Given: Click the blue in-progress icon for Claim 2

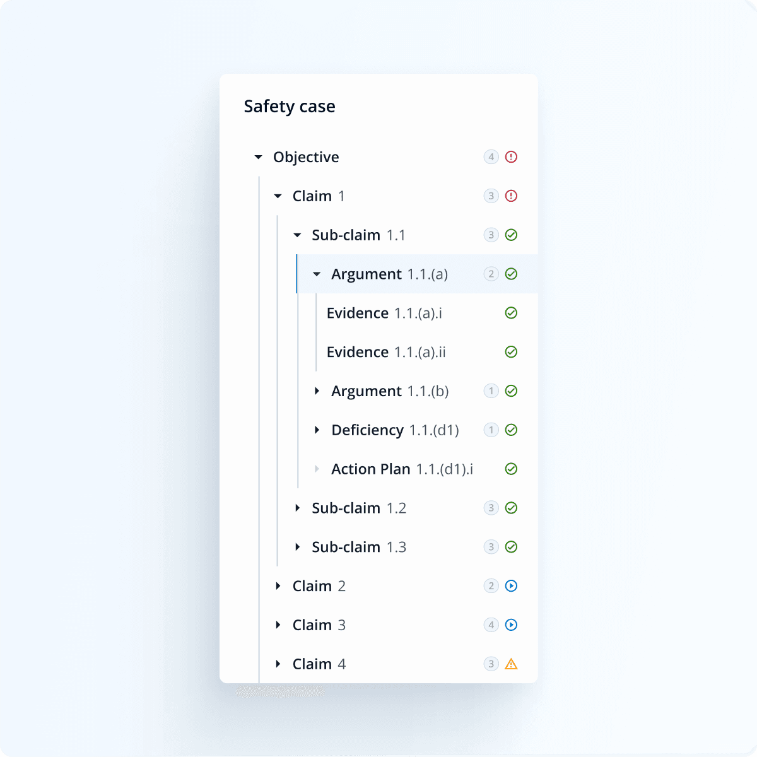Looking at the screenshot, I should click(x=512, y=586).
